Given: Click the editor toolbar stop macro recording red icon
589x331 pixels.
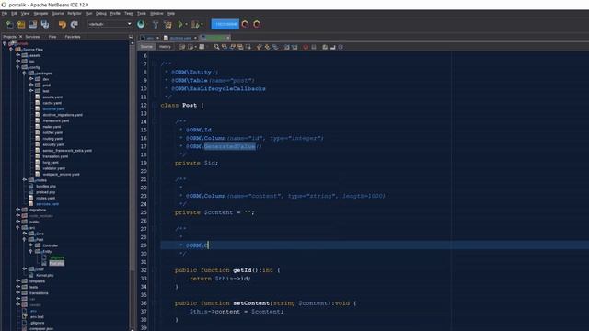Looking at the screenshot, I should point(306,47).
